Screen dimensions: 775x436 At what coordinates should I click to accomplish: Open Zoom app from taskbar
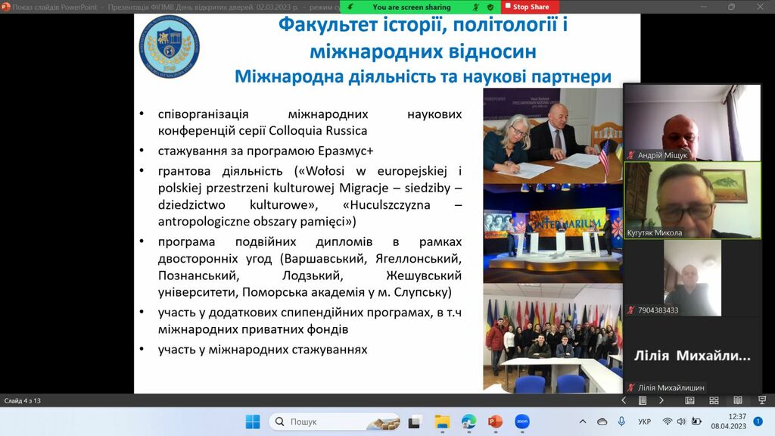[521, 422]
